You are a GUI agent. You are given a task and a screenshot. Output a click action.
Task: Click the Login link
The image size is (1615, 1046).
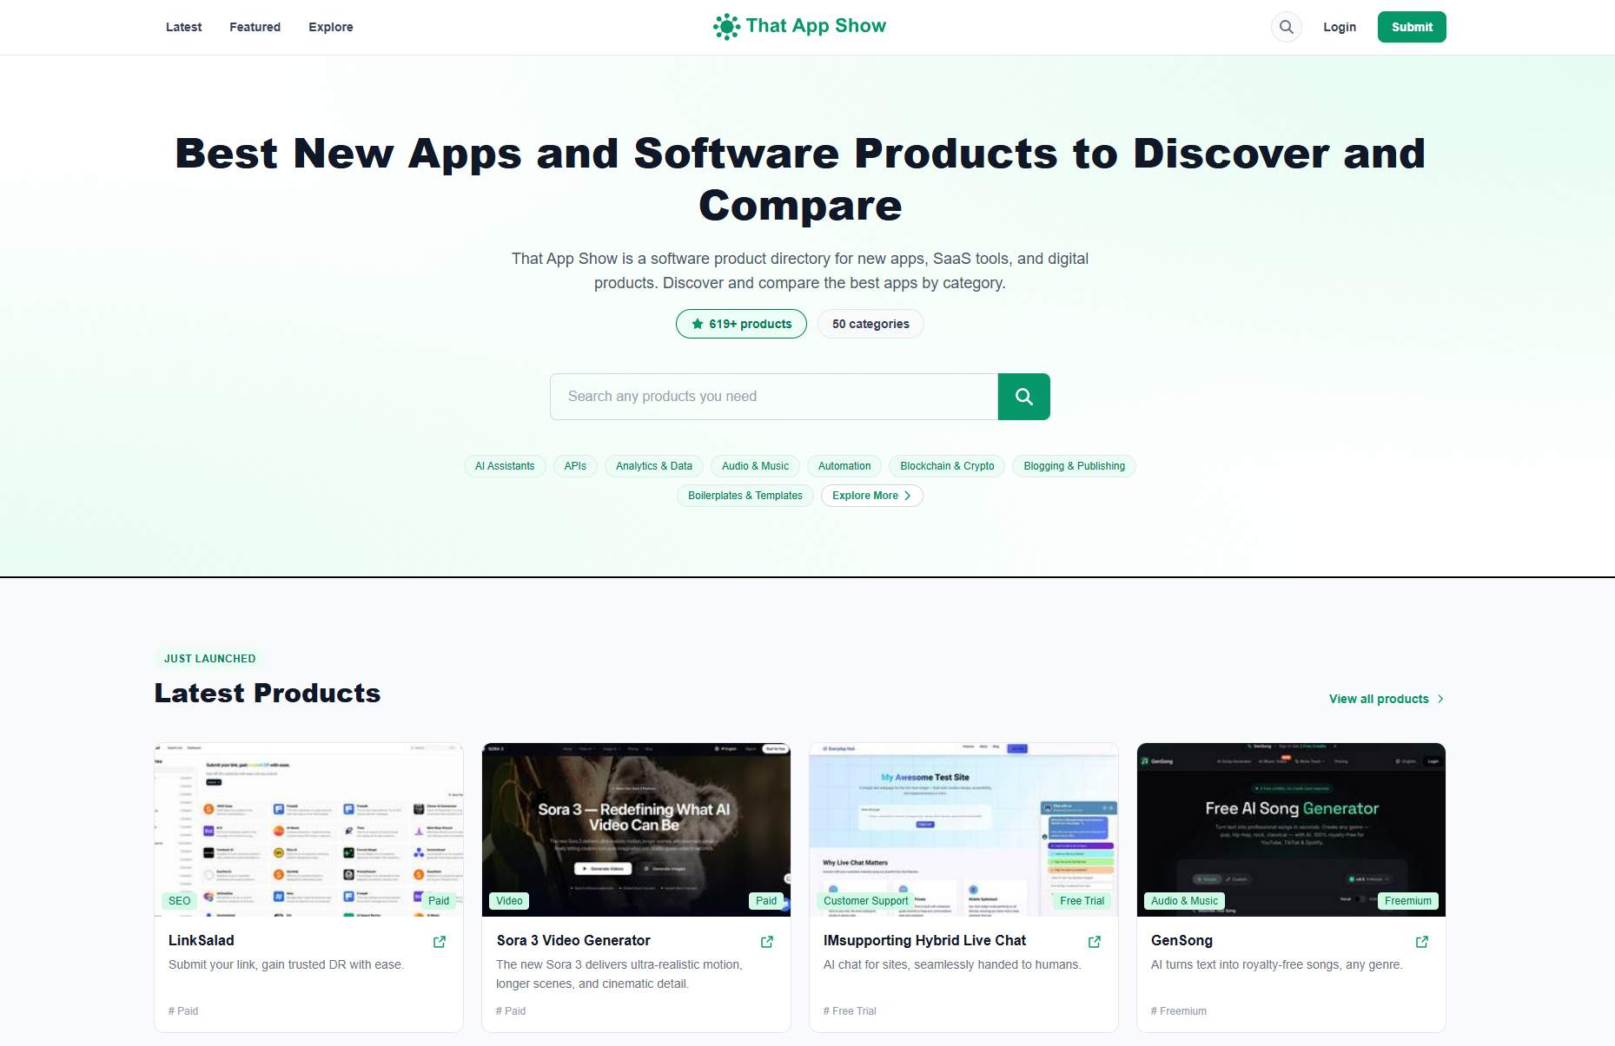pos(1339,27)
